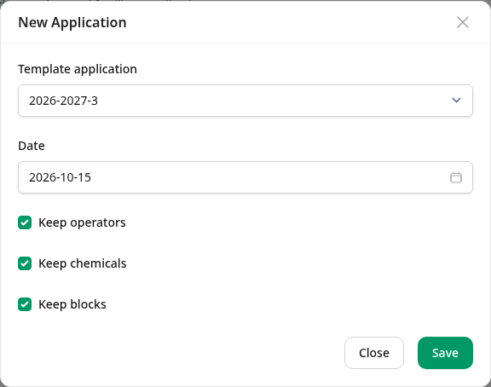The image size is (491, 387).
Task: Click the New Application dialog title
Action: (72, 22)
